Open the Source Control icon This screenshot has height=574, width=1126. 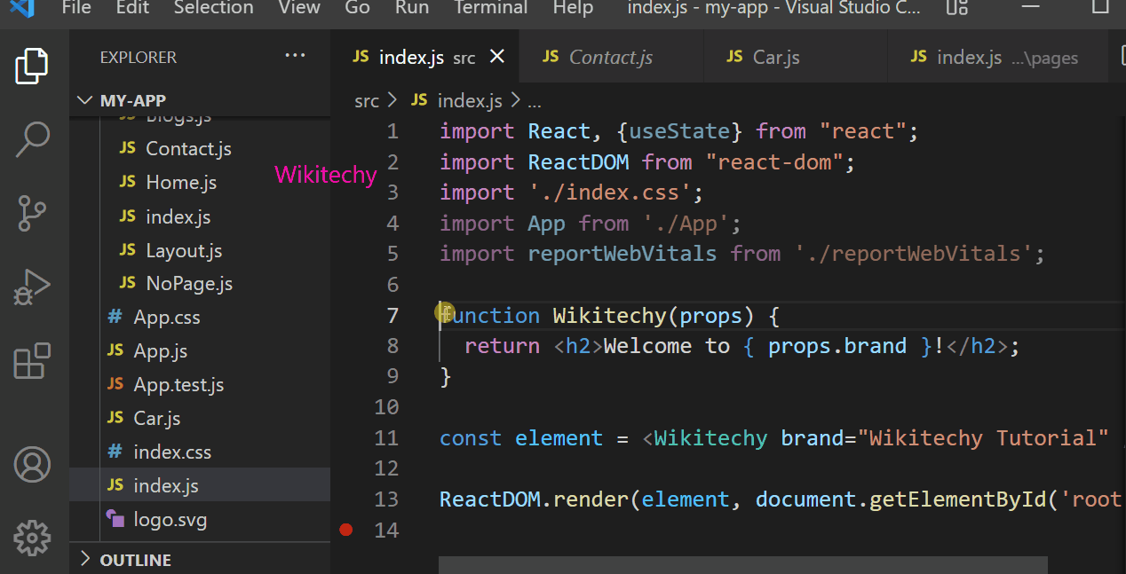pos(32,213)
